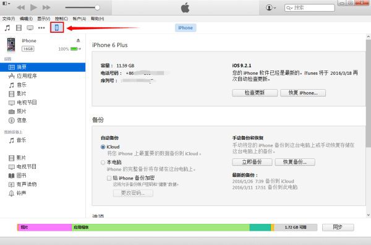This screenshot has height=245, width=371.
Task: Click the search input field
Action: [310, 8]
